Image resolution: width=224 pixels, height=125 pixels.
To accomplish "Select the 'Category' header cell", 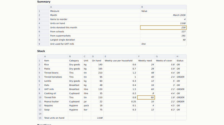I will point(75,61).
